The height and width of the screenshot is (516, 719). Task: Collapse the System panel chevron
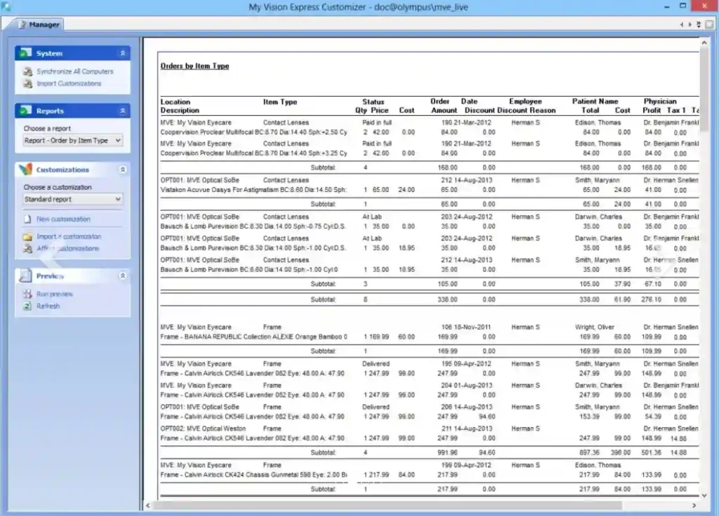[122, 52]
